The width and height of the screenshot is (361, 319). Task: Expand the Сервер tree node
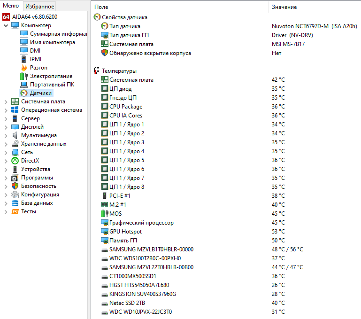point(6,118)
